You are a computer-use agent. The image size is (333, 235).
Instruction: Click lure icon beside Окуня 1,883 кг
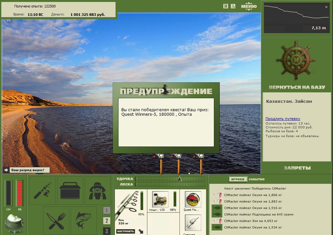pos(217,201)
